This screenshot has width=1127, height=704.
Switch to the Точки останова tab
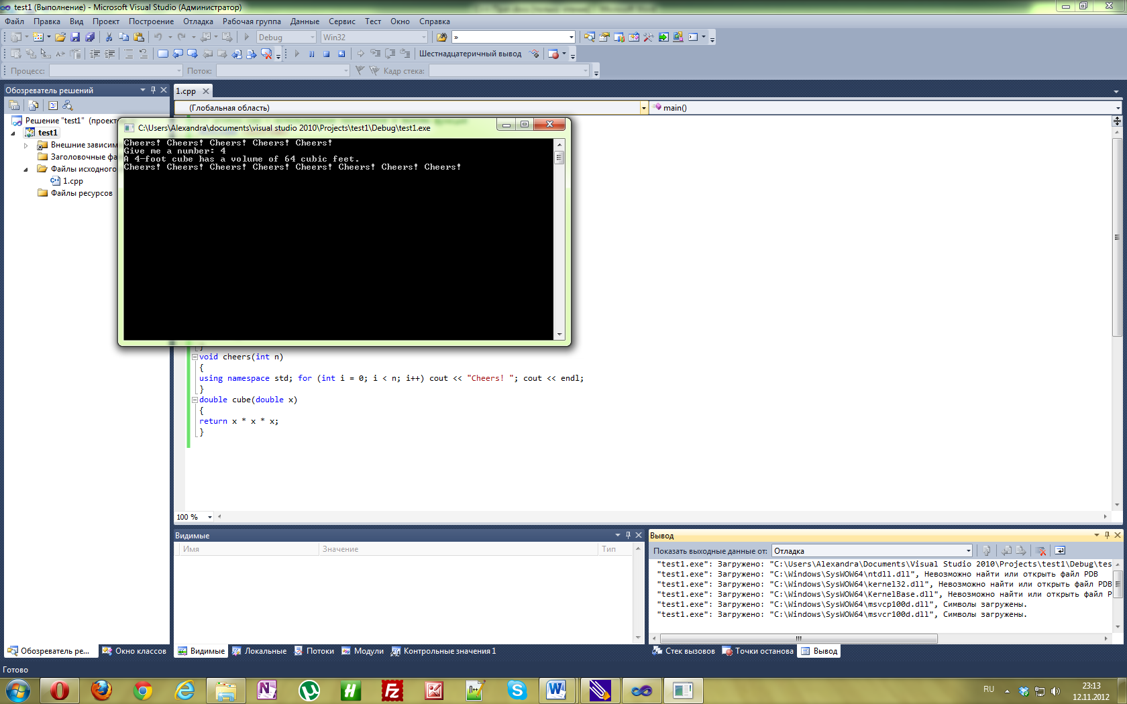pyautogui.click(x=757, y=651)
